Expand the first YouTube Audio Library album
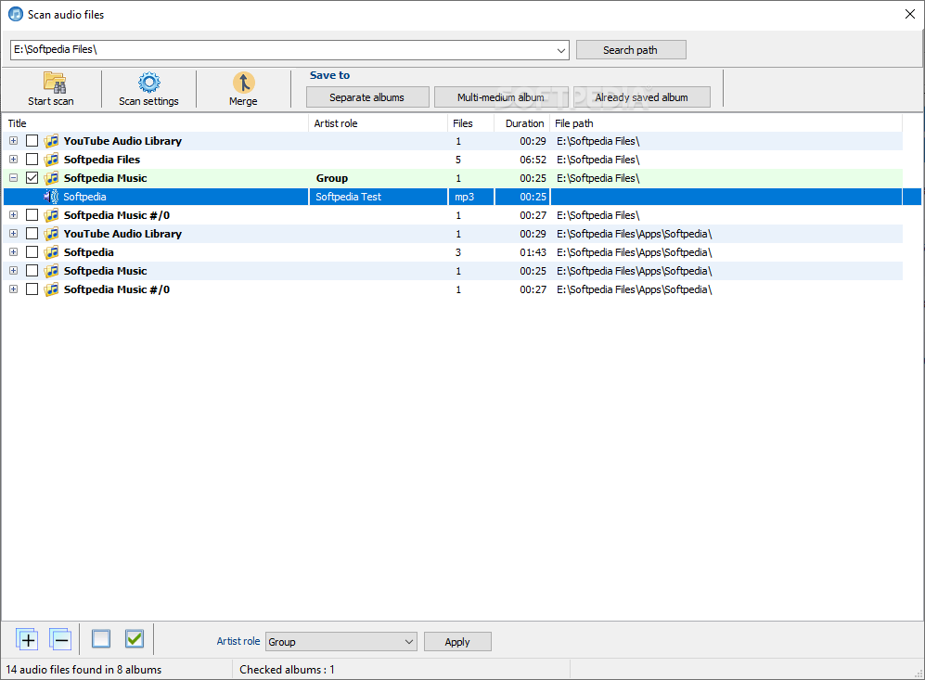The width and height of the screenshot is (925, 680). pos(14,141)
